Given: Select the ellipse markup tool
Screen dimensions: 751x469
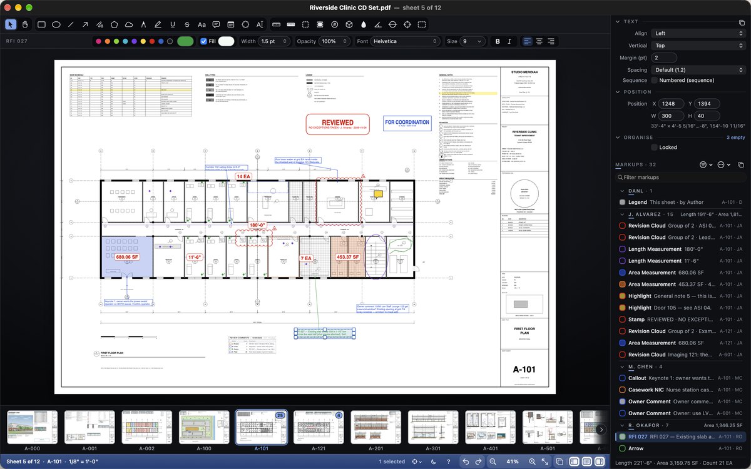Looking at the screenshot, I should pos(56,24).
